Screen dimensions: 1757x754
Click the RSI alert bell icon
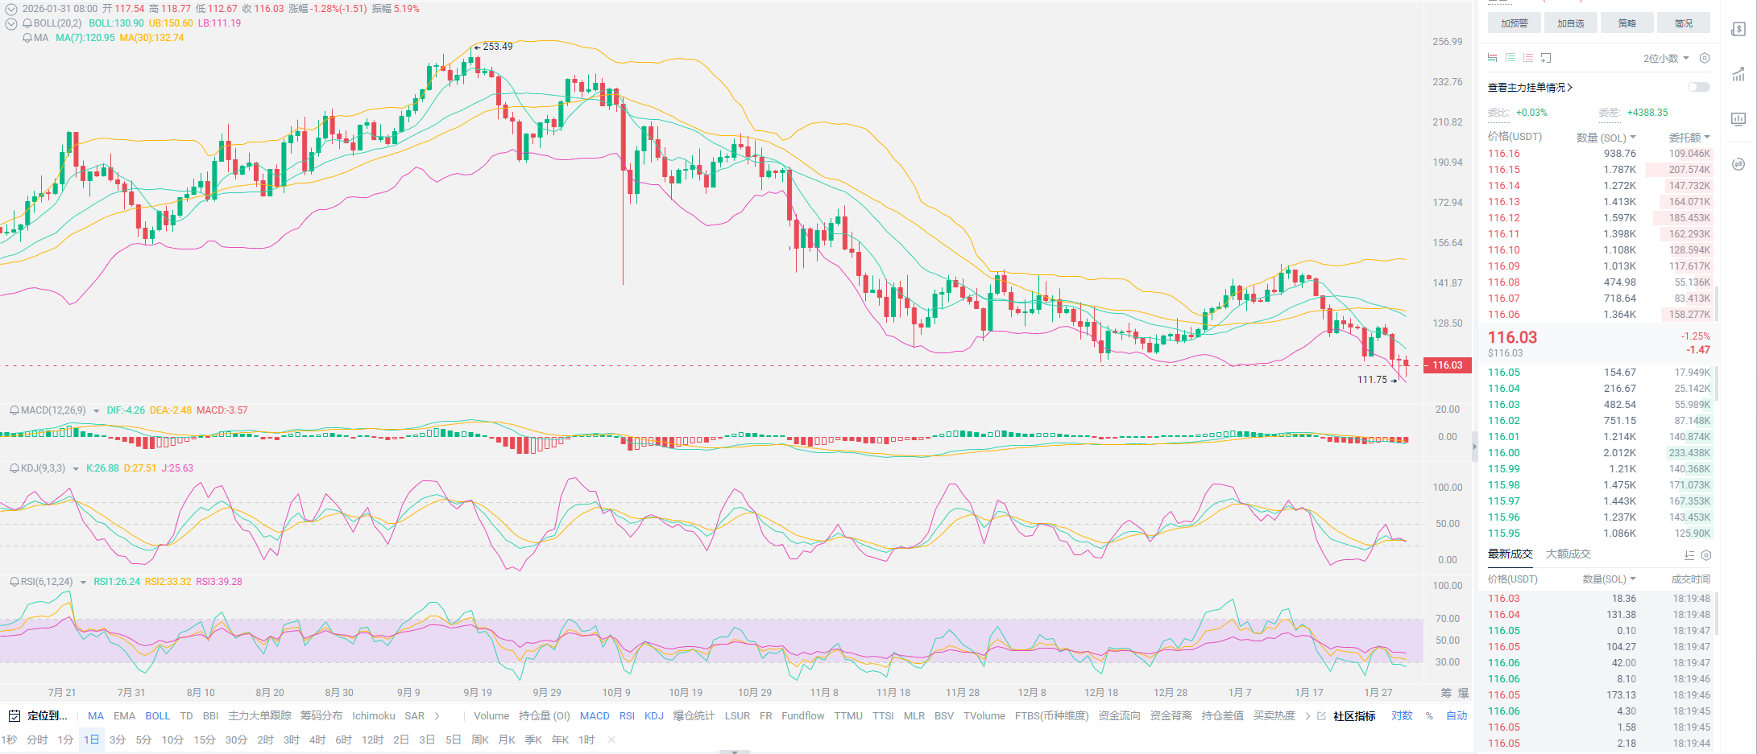click(x=14, y=582)
